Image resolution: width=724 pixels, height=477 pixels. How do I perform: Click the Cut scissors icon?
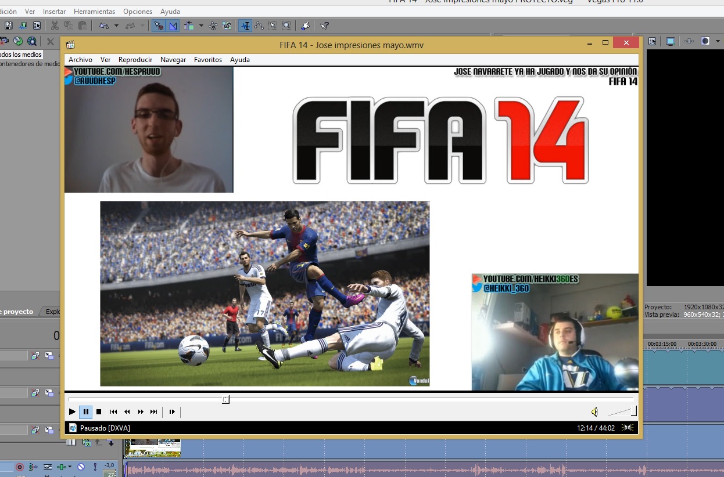[x=55, y=26]
